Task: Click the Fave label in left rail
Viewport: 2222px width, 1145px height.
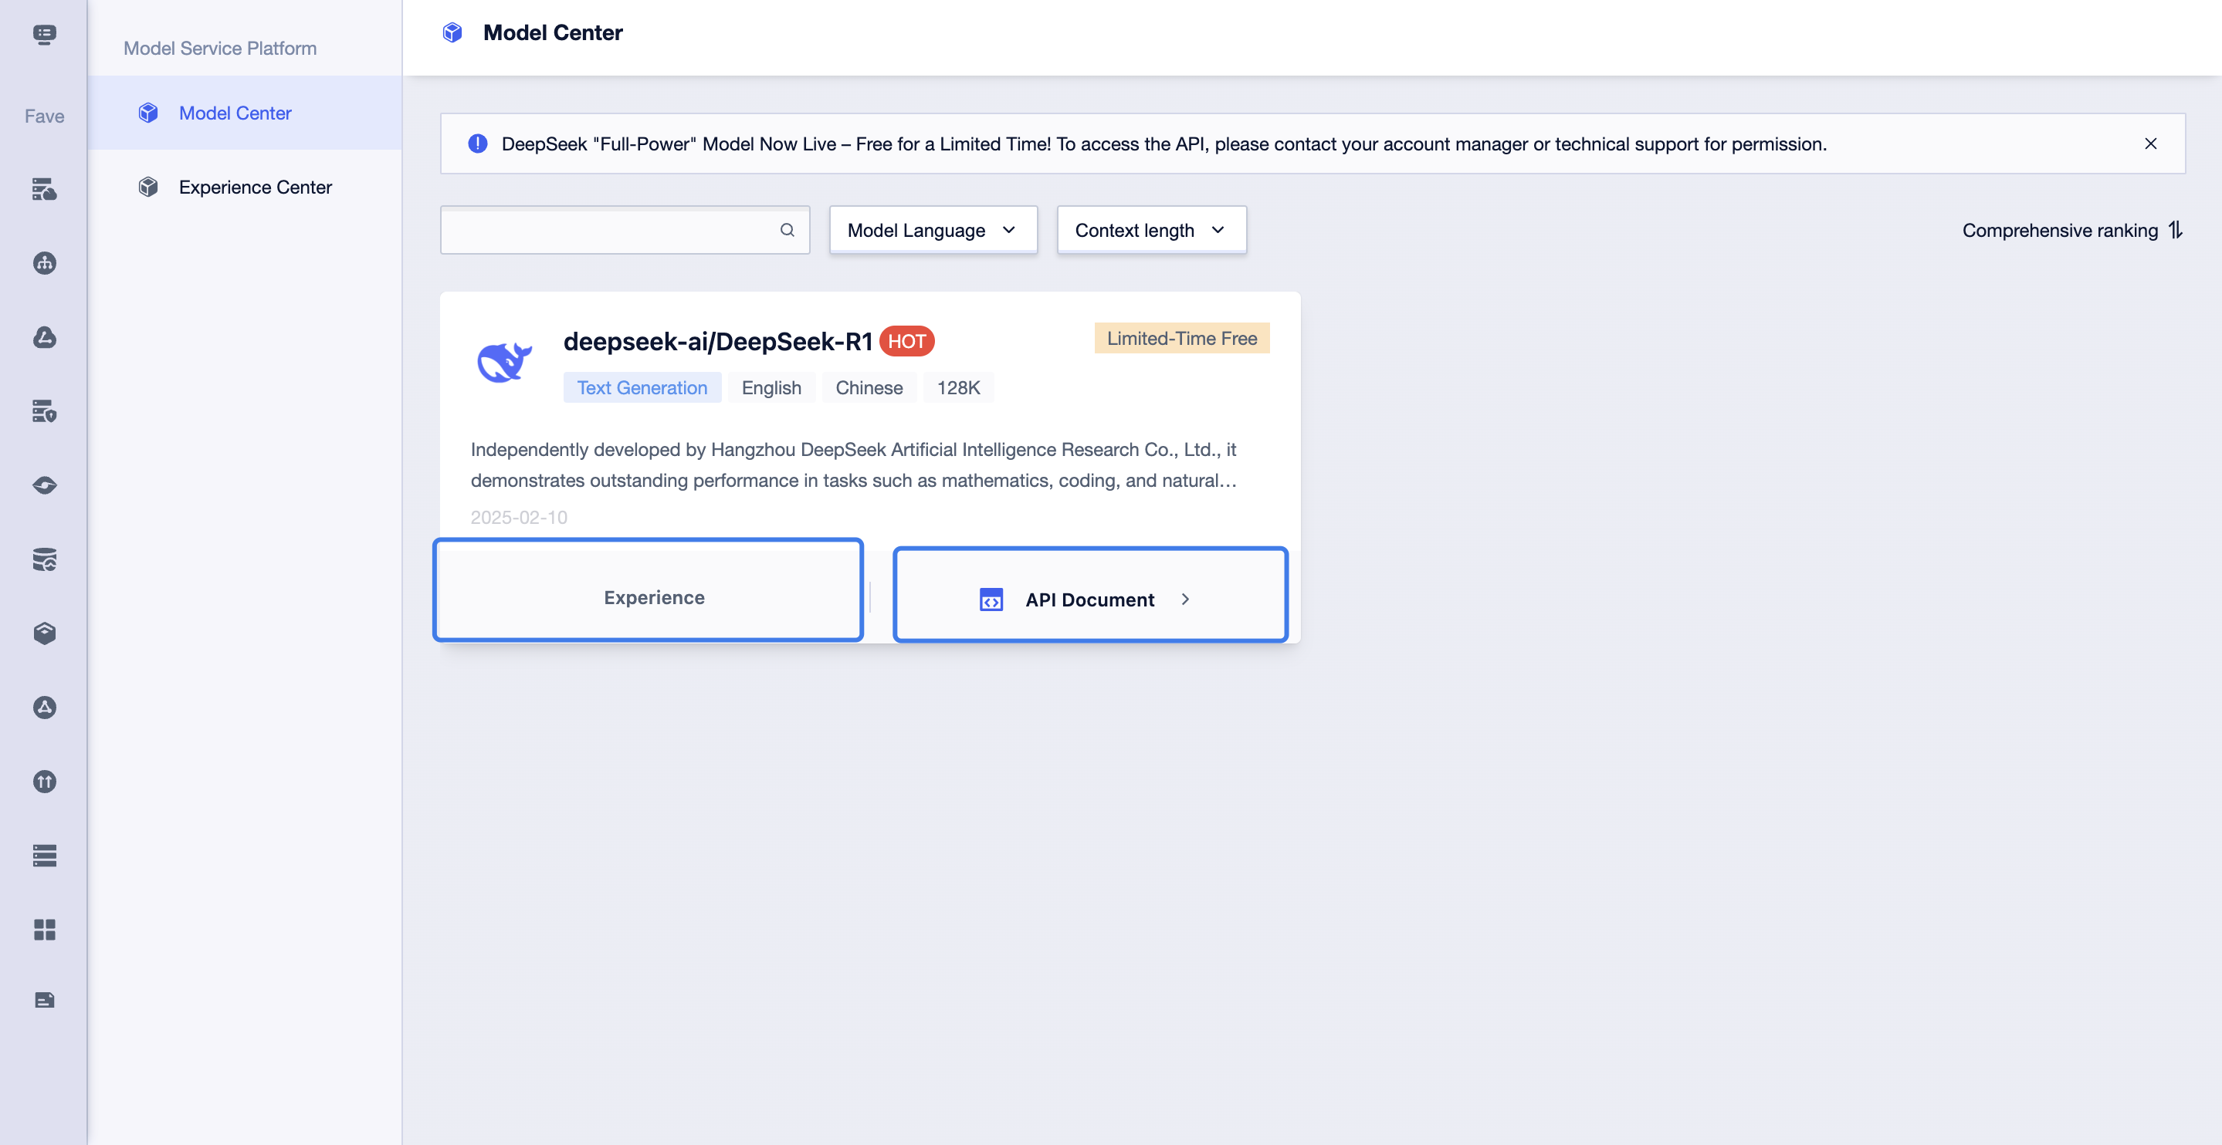Action: (x=44, y=117)
